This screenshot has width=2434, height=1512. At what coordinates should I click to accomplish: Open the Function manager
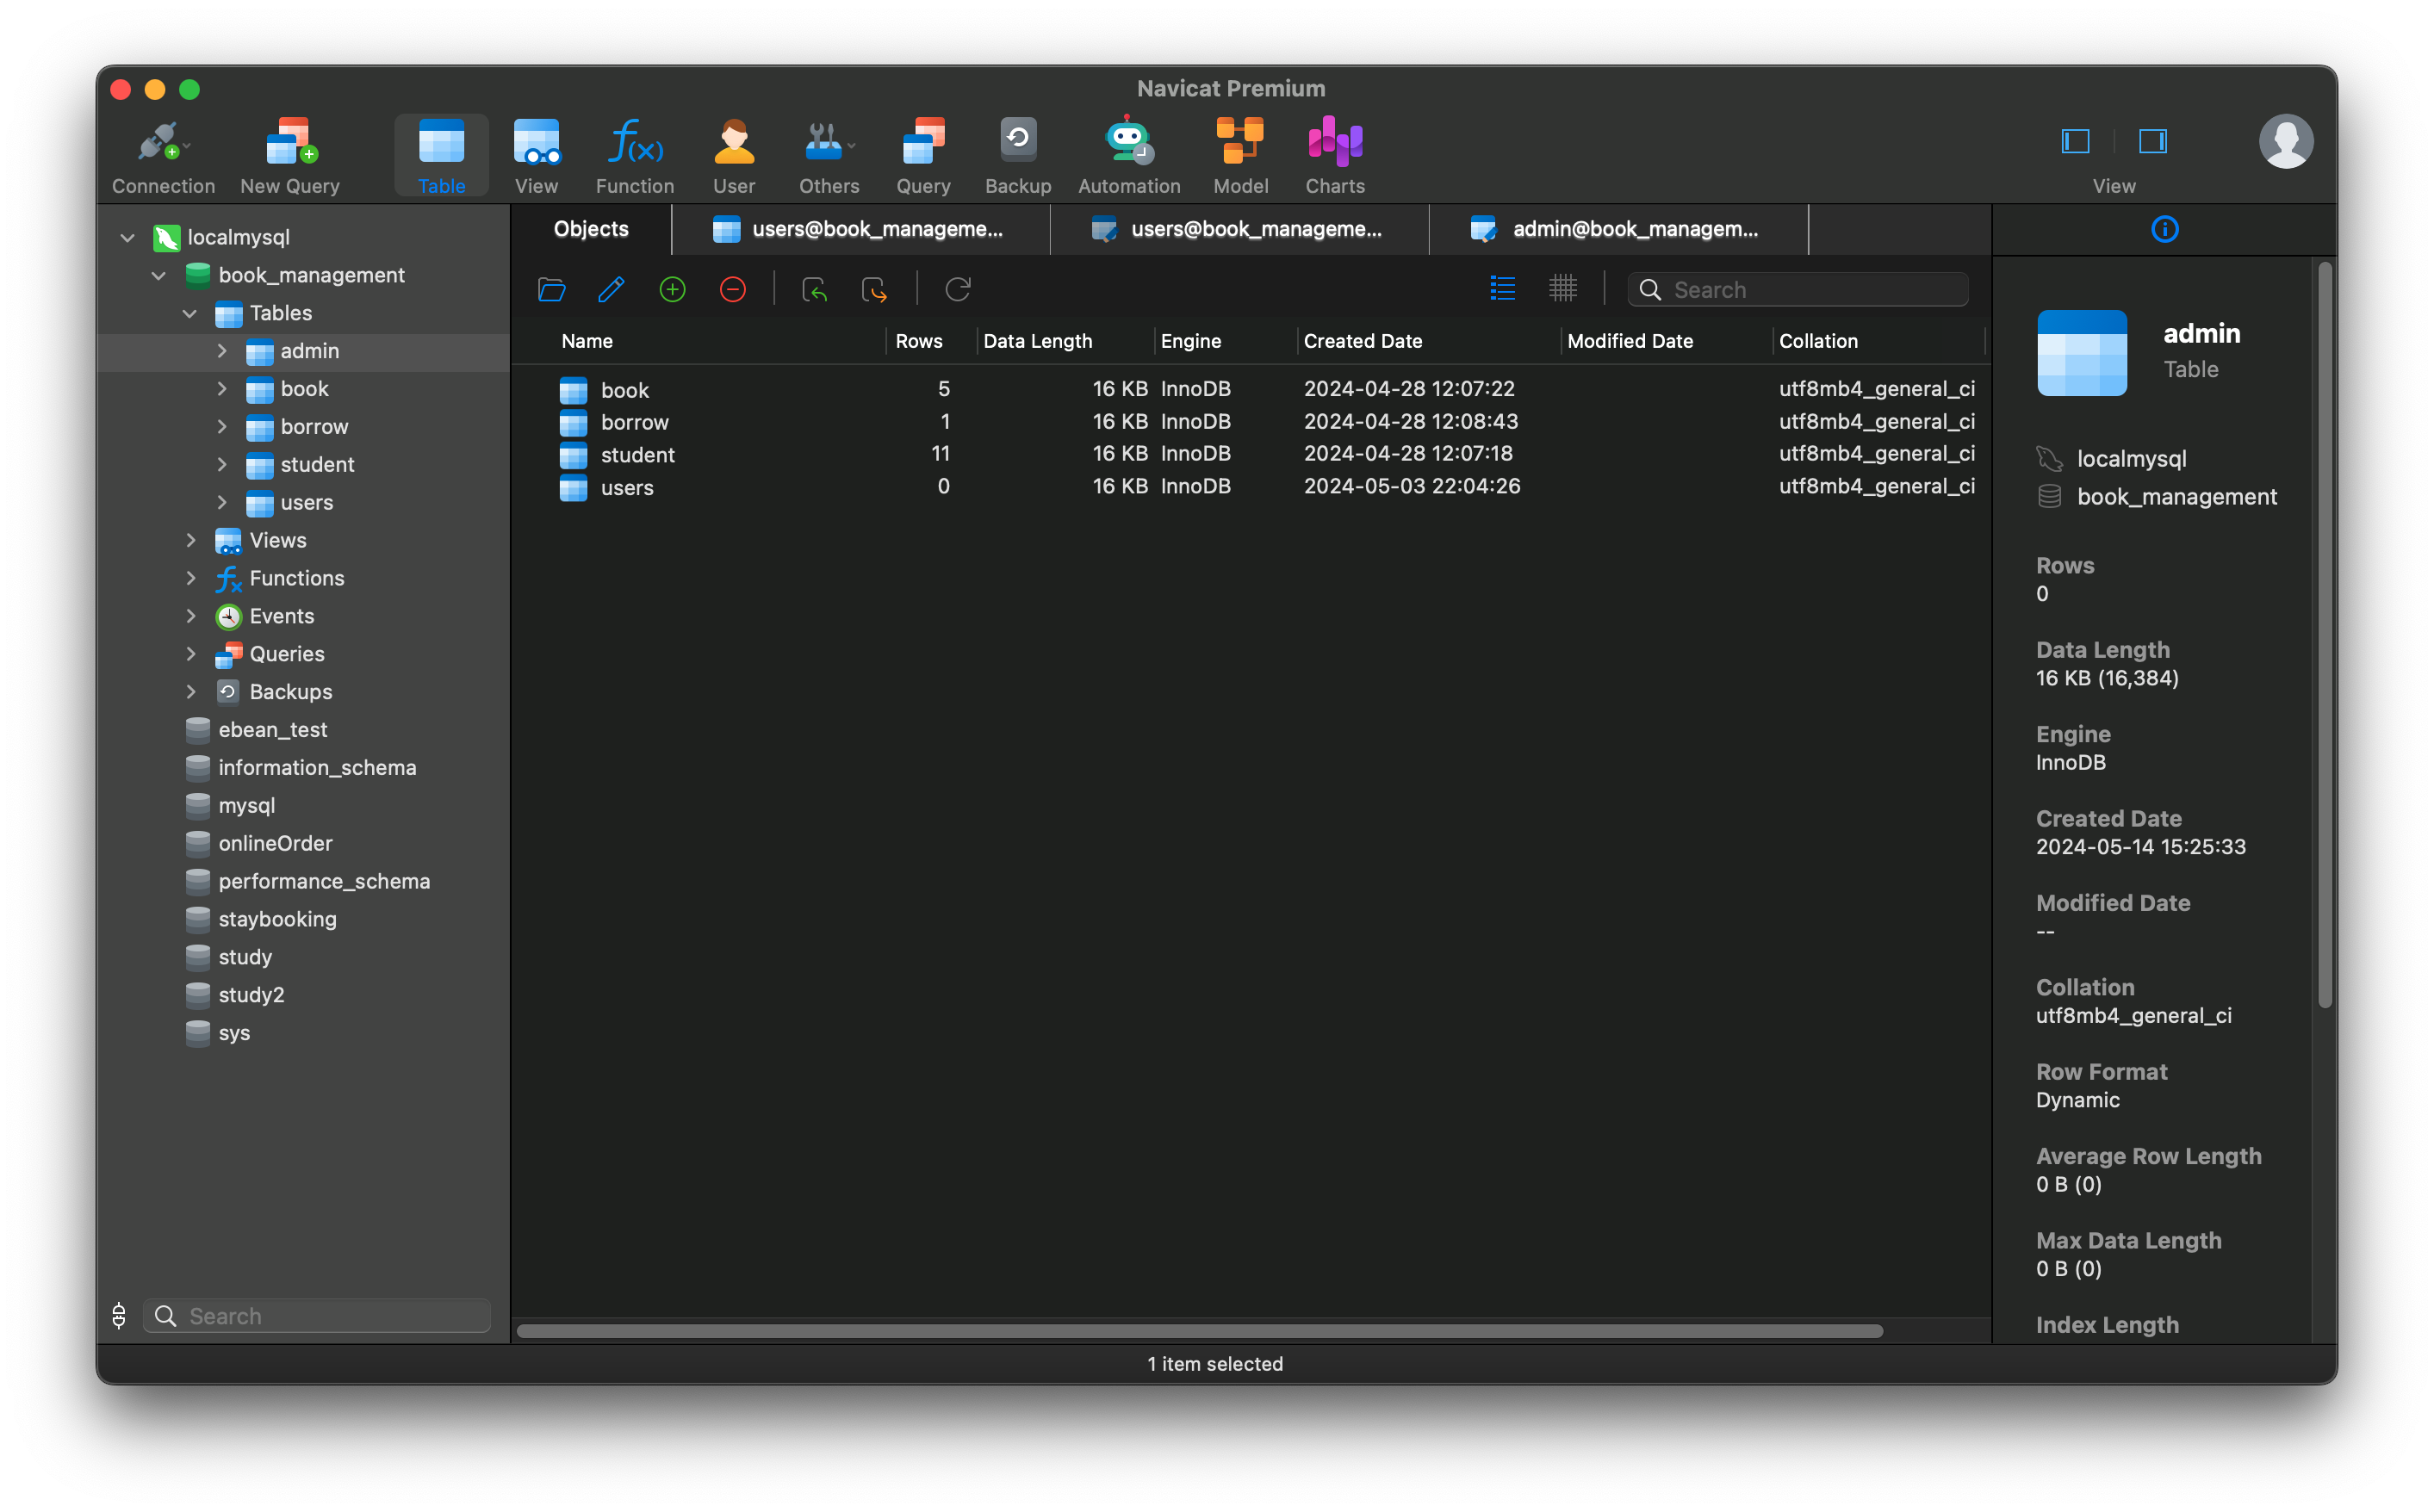click(634, 153)
